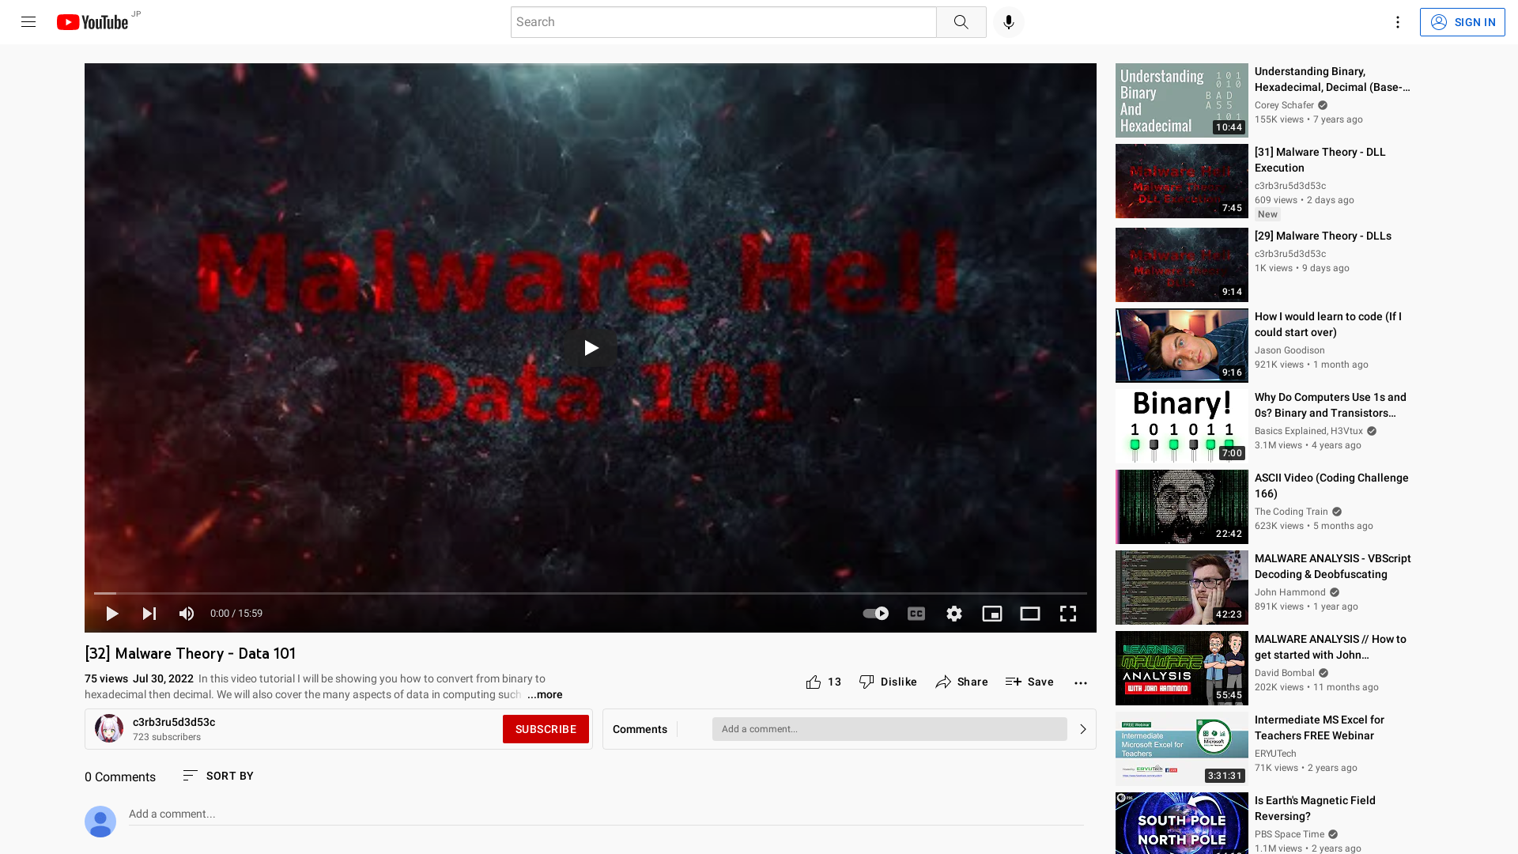The width and height of the screenshot is (1518, 854).
Task: Expand Comments with the right chevron arrow
Action: tap(1082, 728)
